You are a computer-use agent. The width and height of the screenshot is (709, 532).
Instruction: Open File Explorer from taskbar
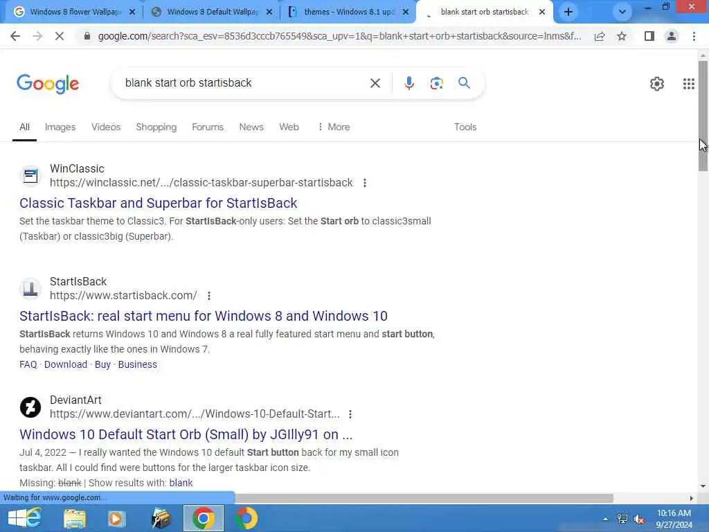tap(75, 518)
